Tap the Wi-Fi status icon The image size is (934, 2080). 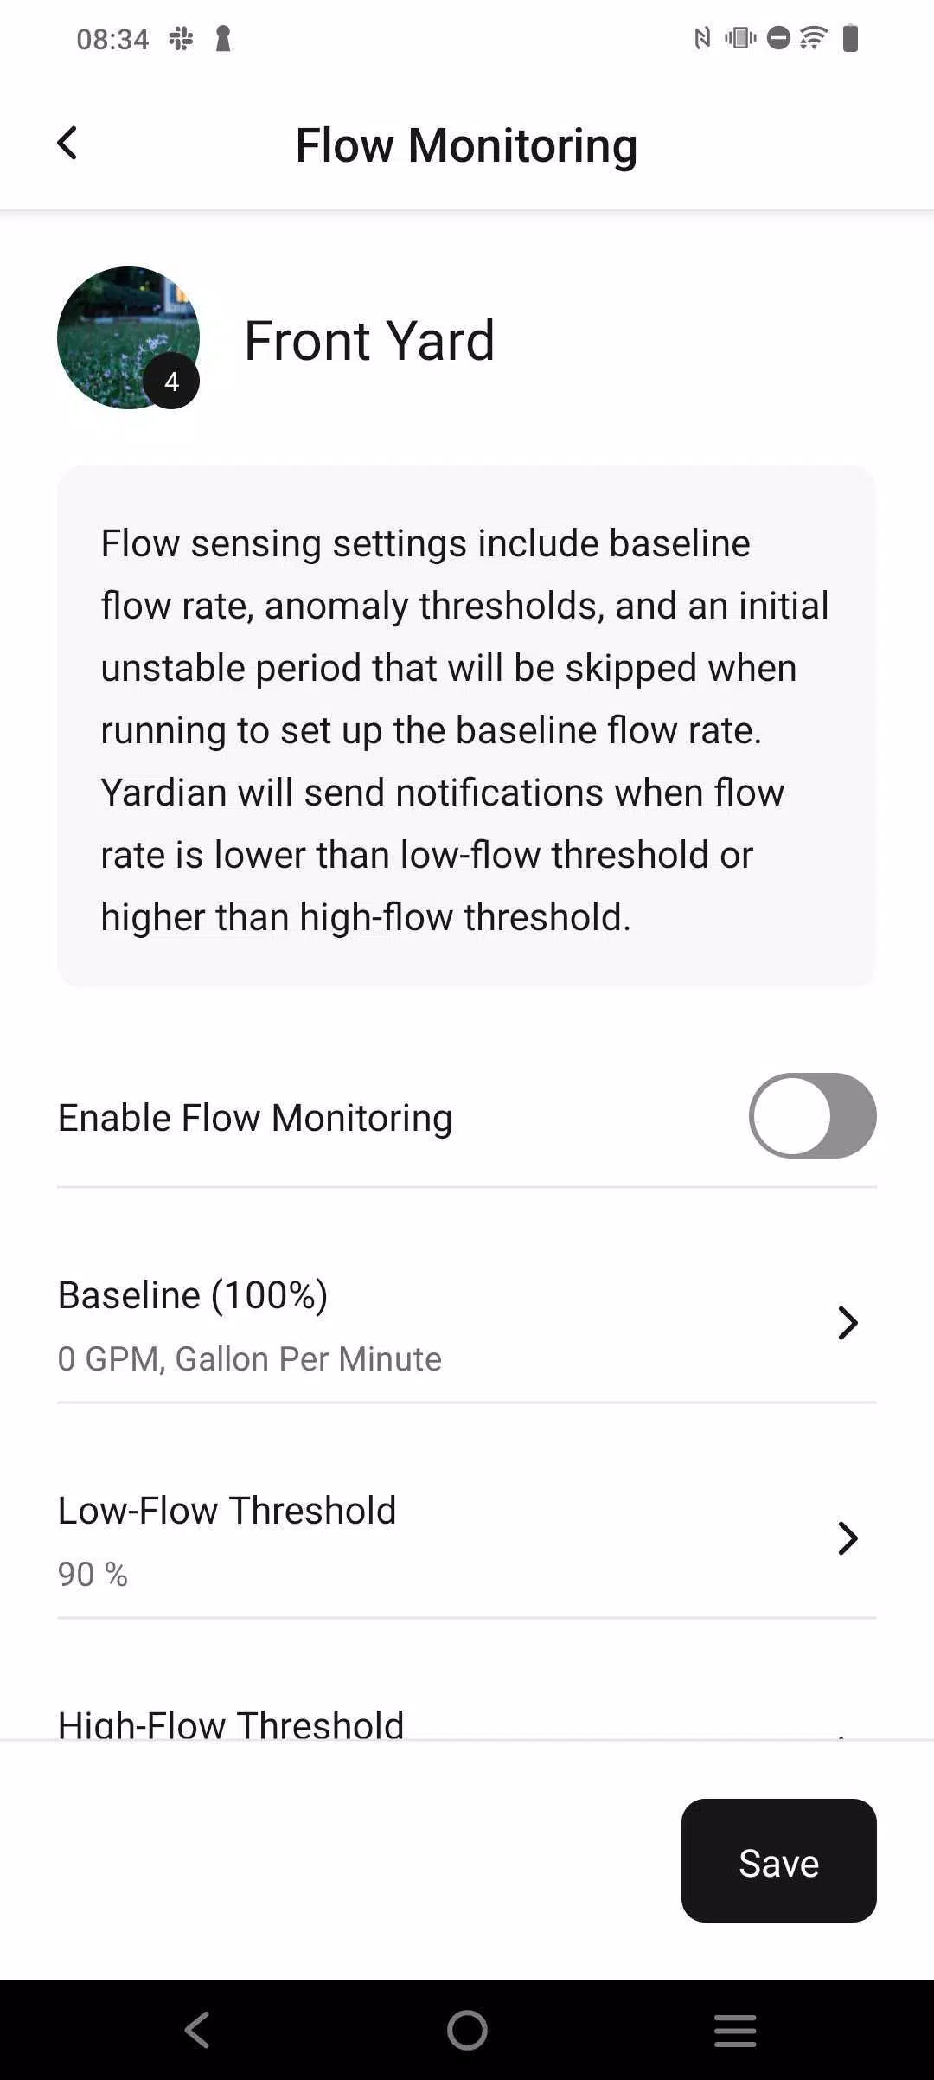[x=813, y=38]
